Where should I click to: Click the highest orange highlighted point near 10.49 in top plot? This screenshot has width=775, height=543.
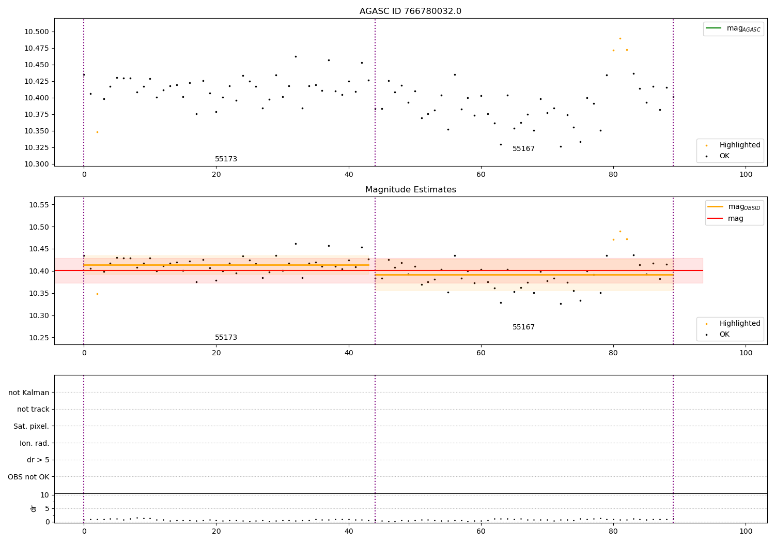(620, 38)
